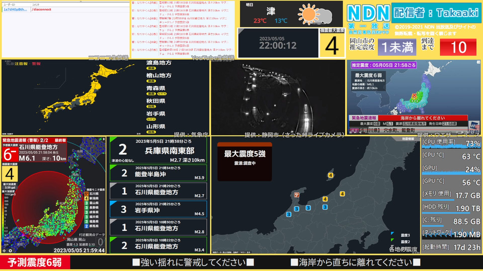483x271 pixels.
Task: Click the location target icon beside the gear
Action: click(5, 251)
